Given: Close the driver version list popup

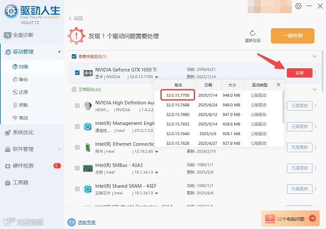Looking at the screenshot, I should coord(278,85).
